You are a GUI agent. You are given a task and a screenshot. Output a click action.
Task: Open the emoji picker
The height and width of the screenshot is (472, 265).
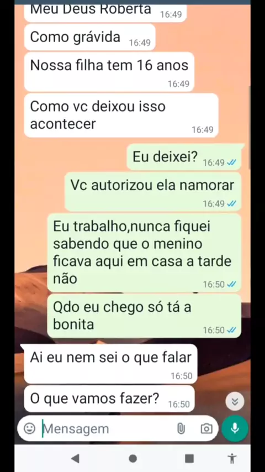point(29,428)
